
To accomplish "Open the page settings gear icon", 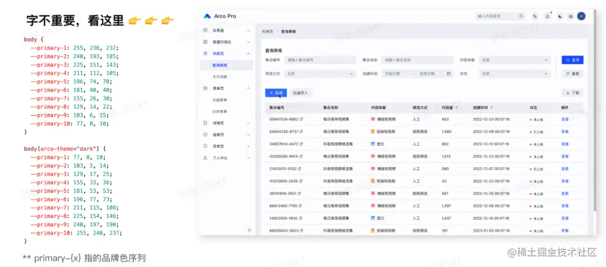I will pos(570,16).
